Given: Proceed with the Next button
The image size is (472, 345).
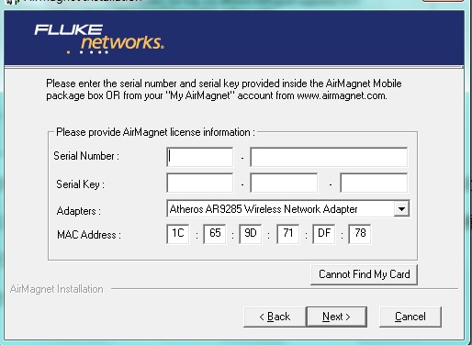Looking at the screenshot, I should click(x=336, y=317).
